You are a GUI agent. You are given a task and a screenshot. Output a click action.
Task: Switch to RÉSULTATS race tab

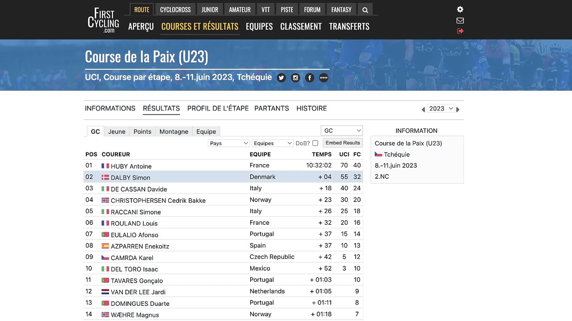coord(161,108)
